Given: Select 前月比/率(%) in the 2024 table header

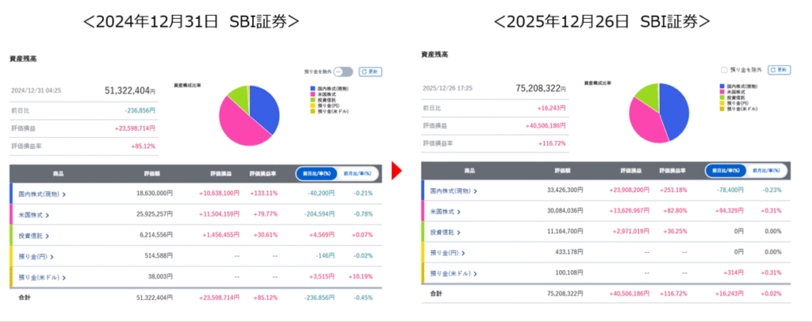Looking at the screenshot, I should [358, 174].
